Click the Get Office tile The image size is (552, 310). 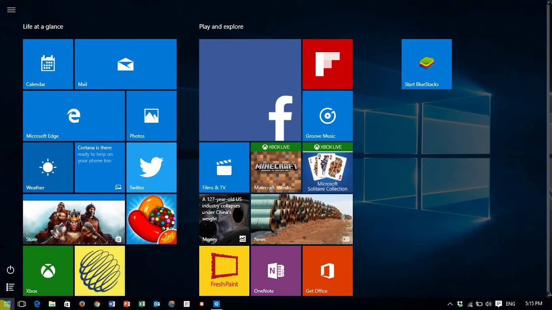[328, 271]
